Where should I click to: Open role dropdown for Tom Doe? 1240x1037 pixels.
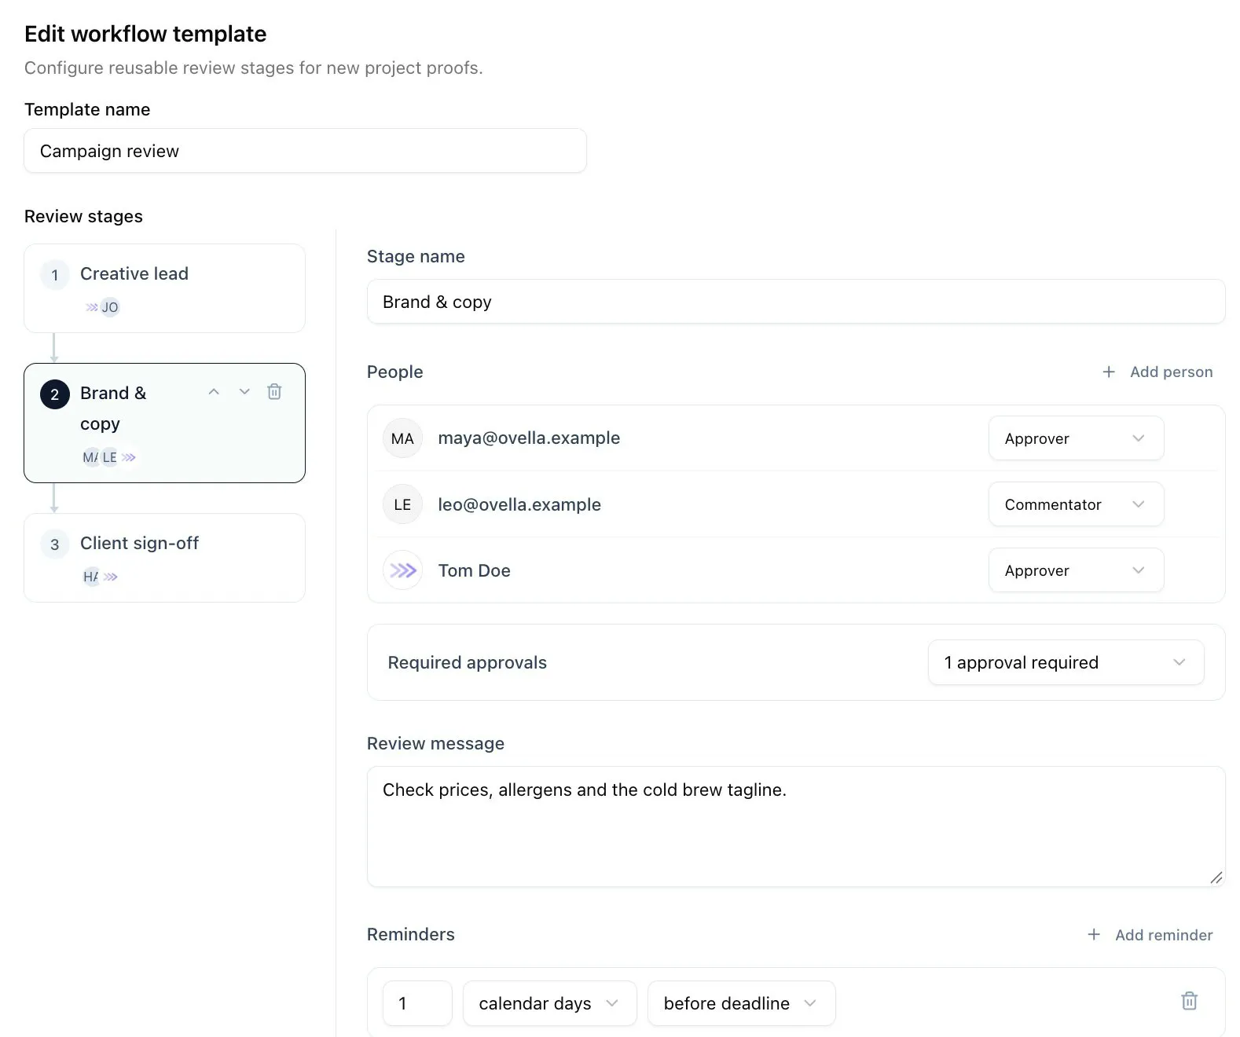point(1076,570)
